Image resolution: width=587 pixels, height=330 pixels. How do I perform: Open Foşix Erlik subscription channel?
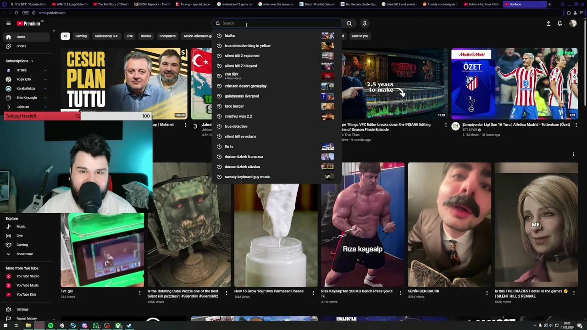26,79
